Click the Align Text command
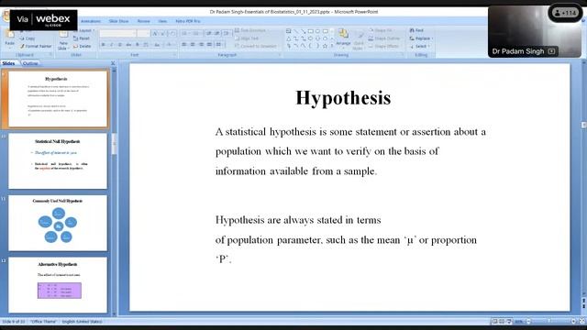The width and height of the screenshot is (587, 330). click(247, 38)
